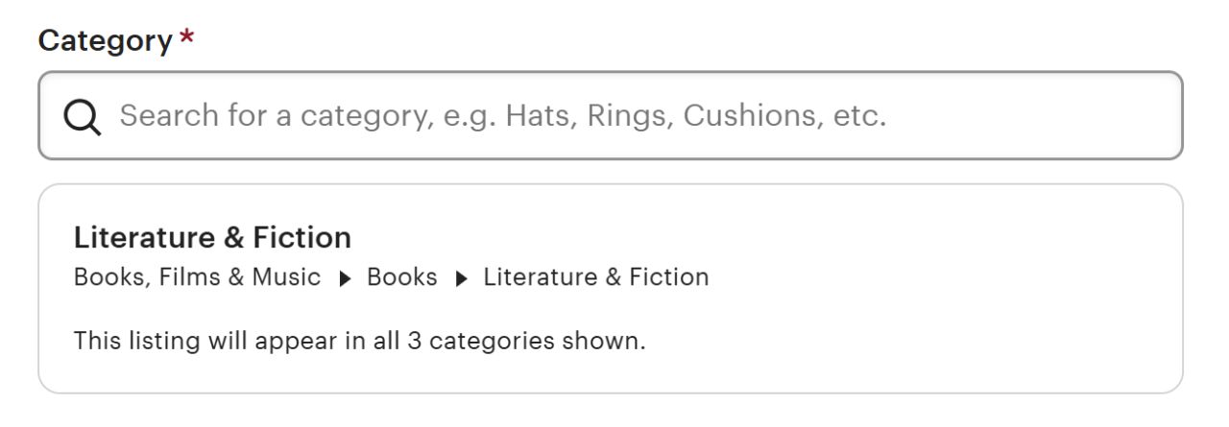
Task: Click the magnifying glass search icon
Action: tap(83, 117)
